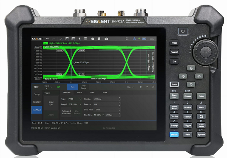This screenshot has height=158, width=227.
Task: Open the hamburger list menu icon
Action: [127, 39]
